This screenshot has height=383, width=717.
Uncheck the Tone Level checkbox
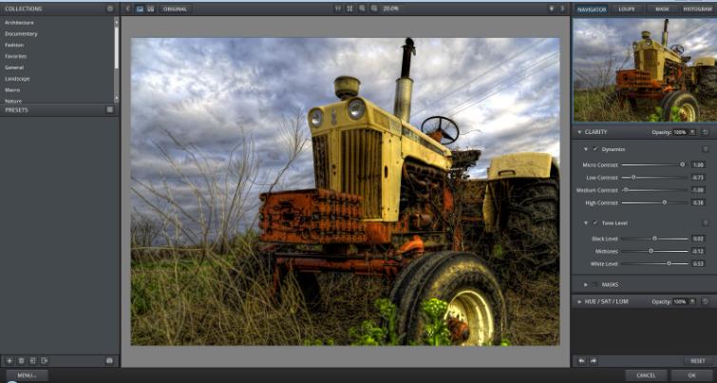tap(595, 222)
